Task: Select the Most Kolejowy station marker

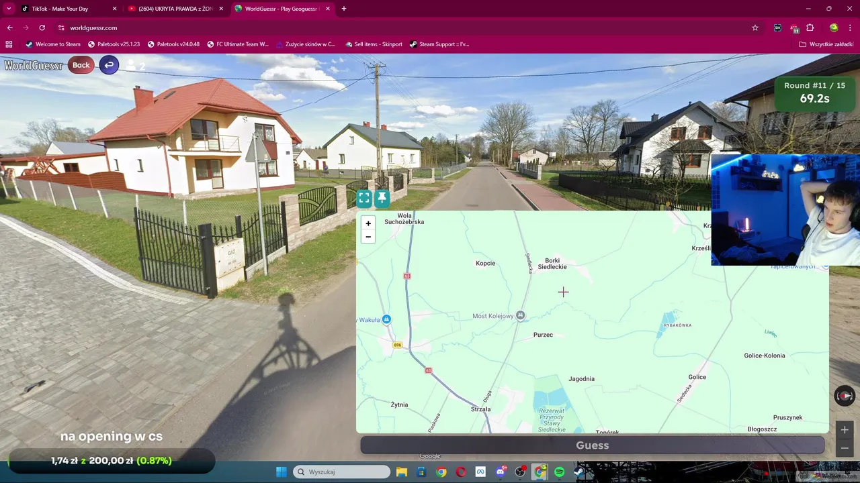Action: [520, 315]
